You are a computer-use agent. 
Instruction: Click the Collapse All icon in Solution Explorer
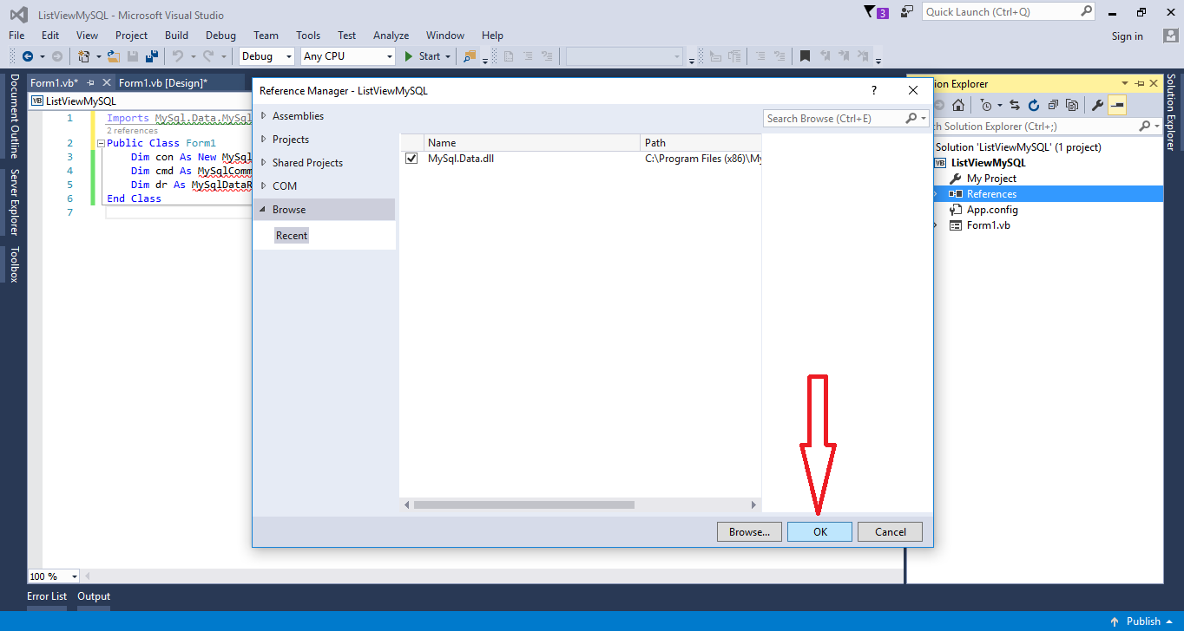(1053, 105)
